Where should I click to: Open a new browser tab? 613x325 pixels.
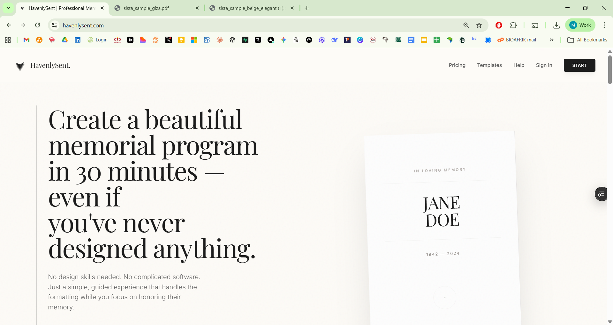coord(307,8)
